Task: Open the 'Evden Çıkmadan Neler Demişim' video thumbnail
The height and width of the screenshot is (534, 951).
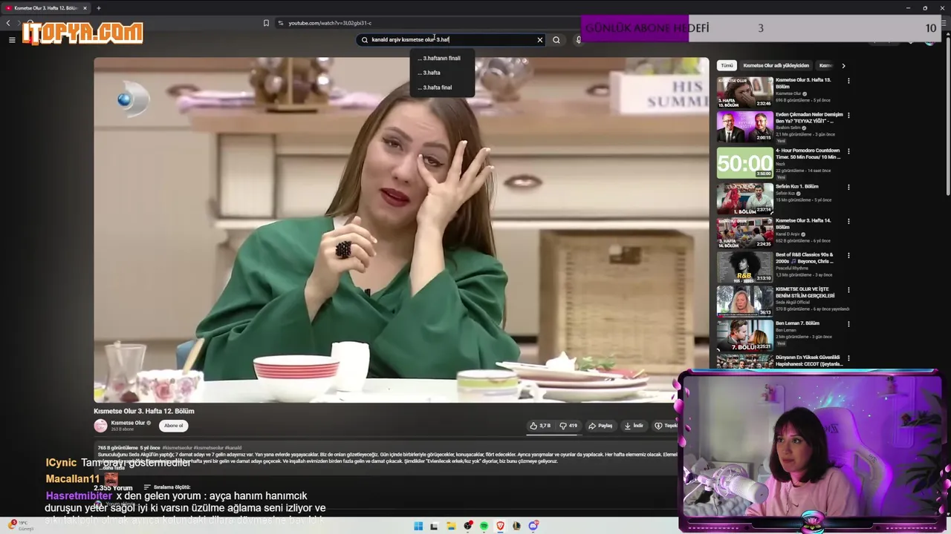Action: pyautogui.click(x=744, y=127)
